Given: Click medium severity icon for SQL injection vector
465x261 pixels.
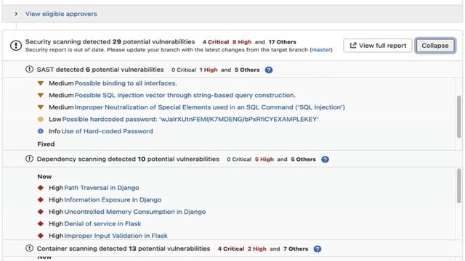Looking at the screenshot, I should (x=41, y=95).
